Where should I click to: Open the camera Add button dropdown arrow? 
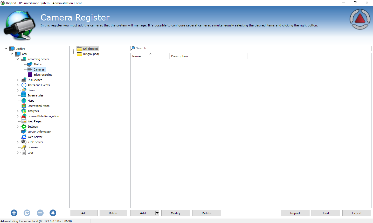click(157, 213)
